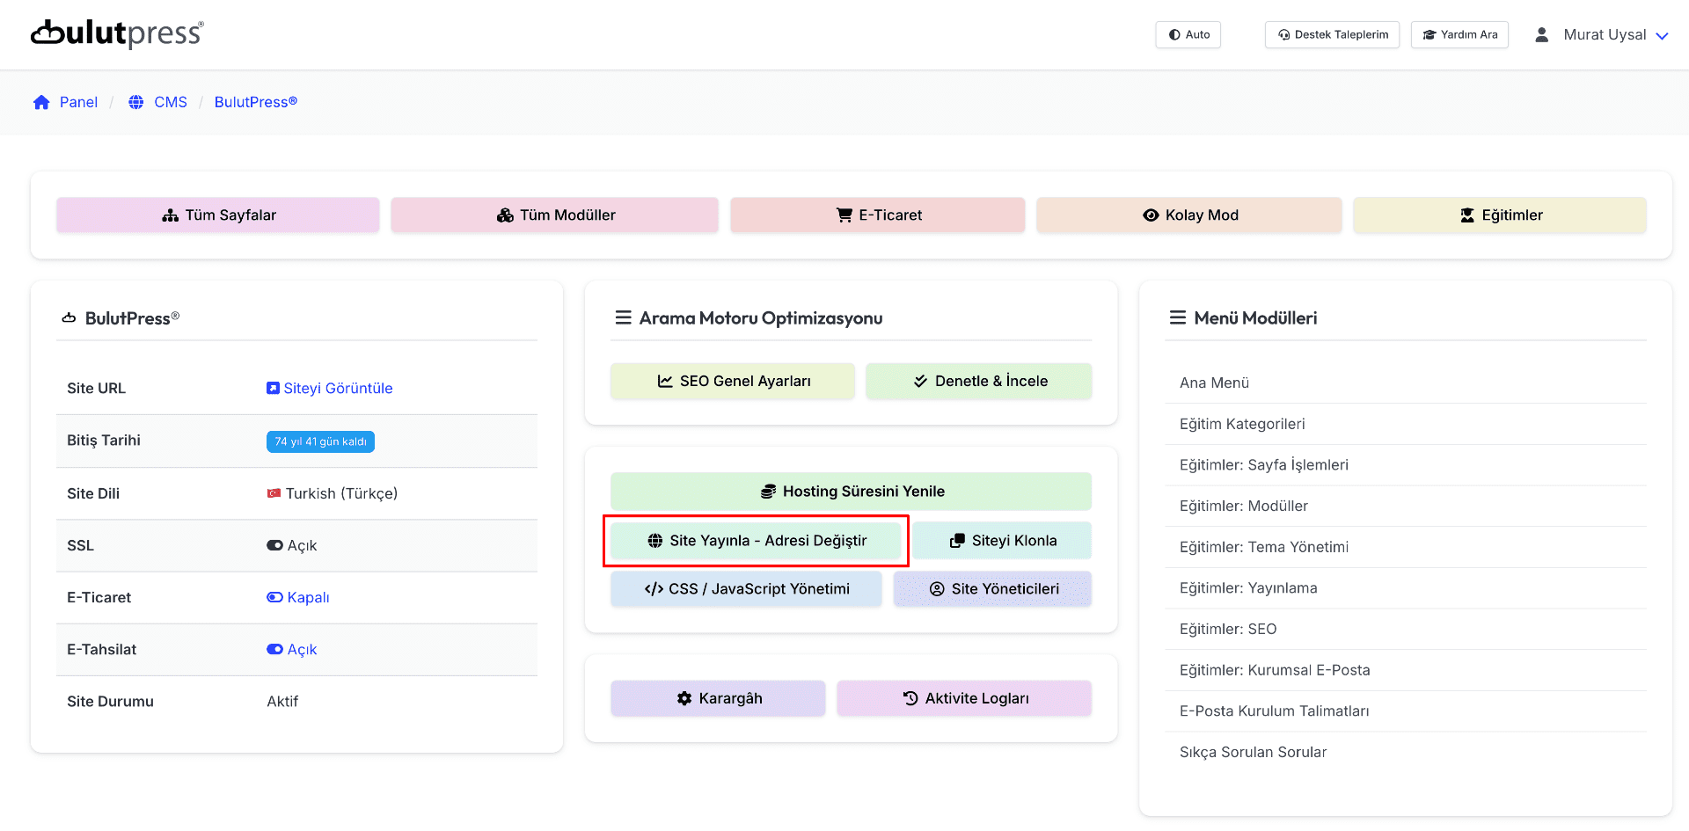
Task: Open Aktivite Logları history button
Action: (x=964, y=698)
